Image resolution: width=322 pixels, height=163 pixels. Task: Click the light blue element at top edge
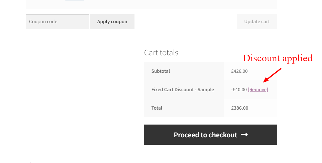(x=74, y=0)
